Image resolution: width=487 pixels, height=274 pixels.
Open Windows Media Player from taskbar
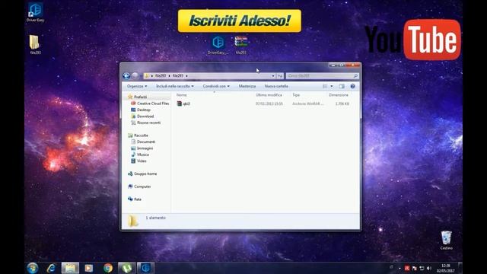pyautogui.click(x=89, y=268)
